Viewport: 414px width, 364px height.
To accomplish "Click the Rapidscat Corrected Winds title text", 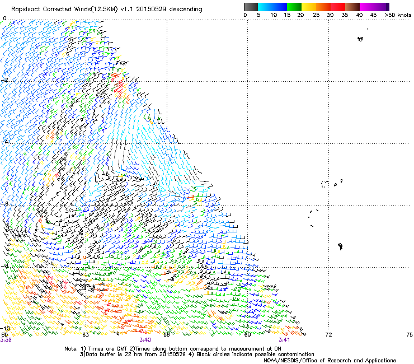I will (107, 9).
